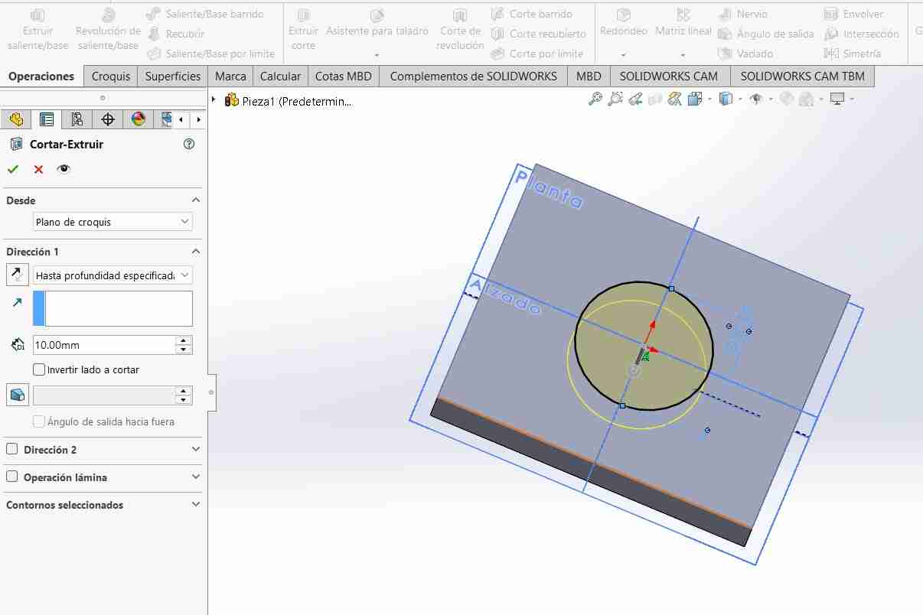Open the FeatureManager design tree tab
This screenshot has width=923, height=615.
[16, 119]
